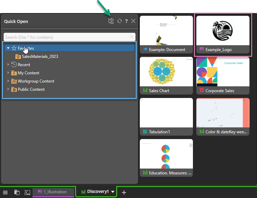Expand the My Content folder
257x198 pixels.
(9, 73)
